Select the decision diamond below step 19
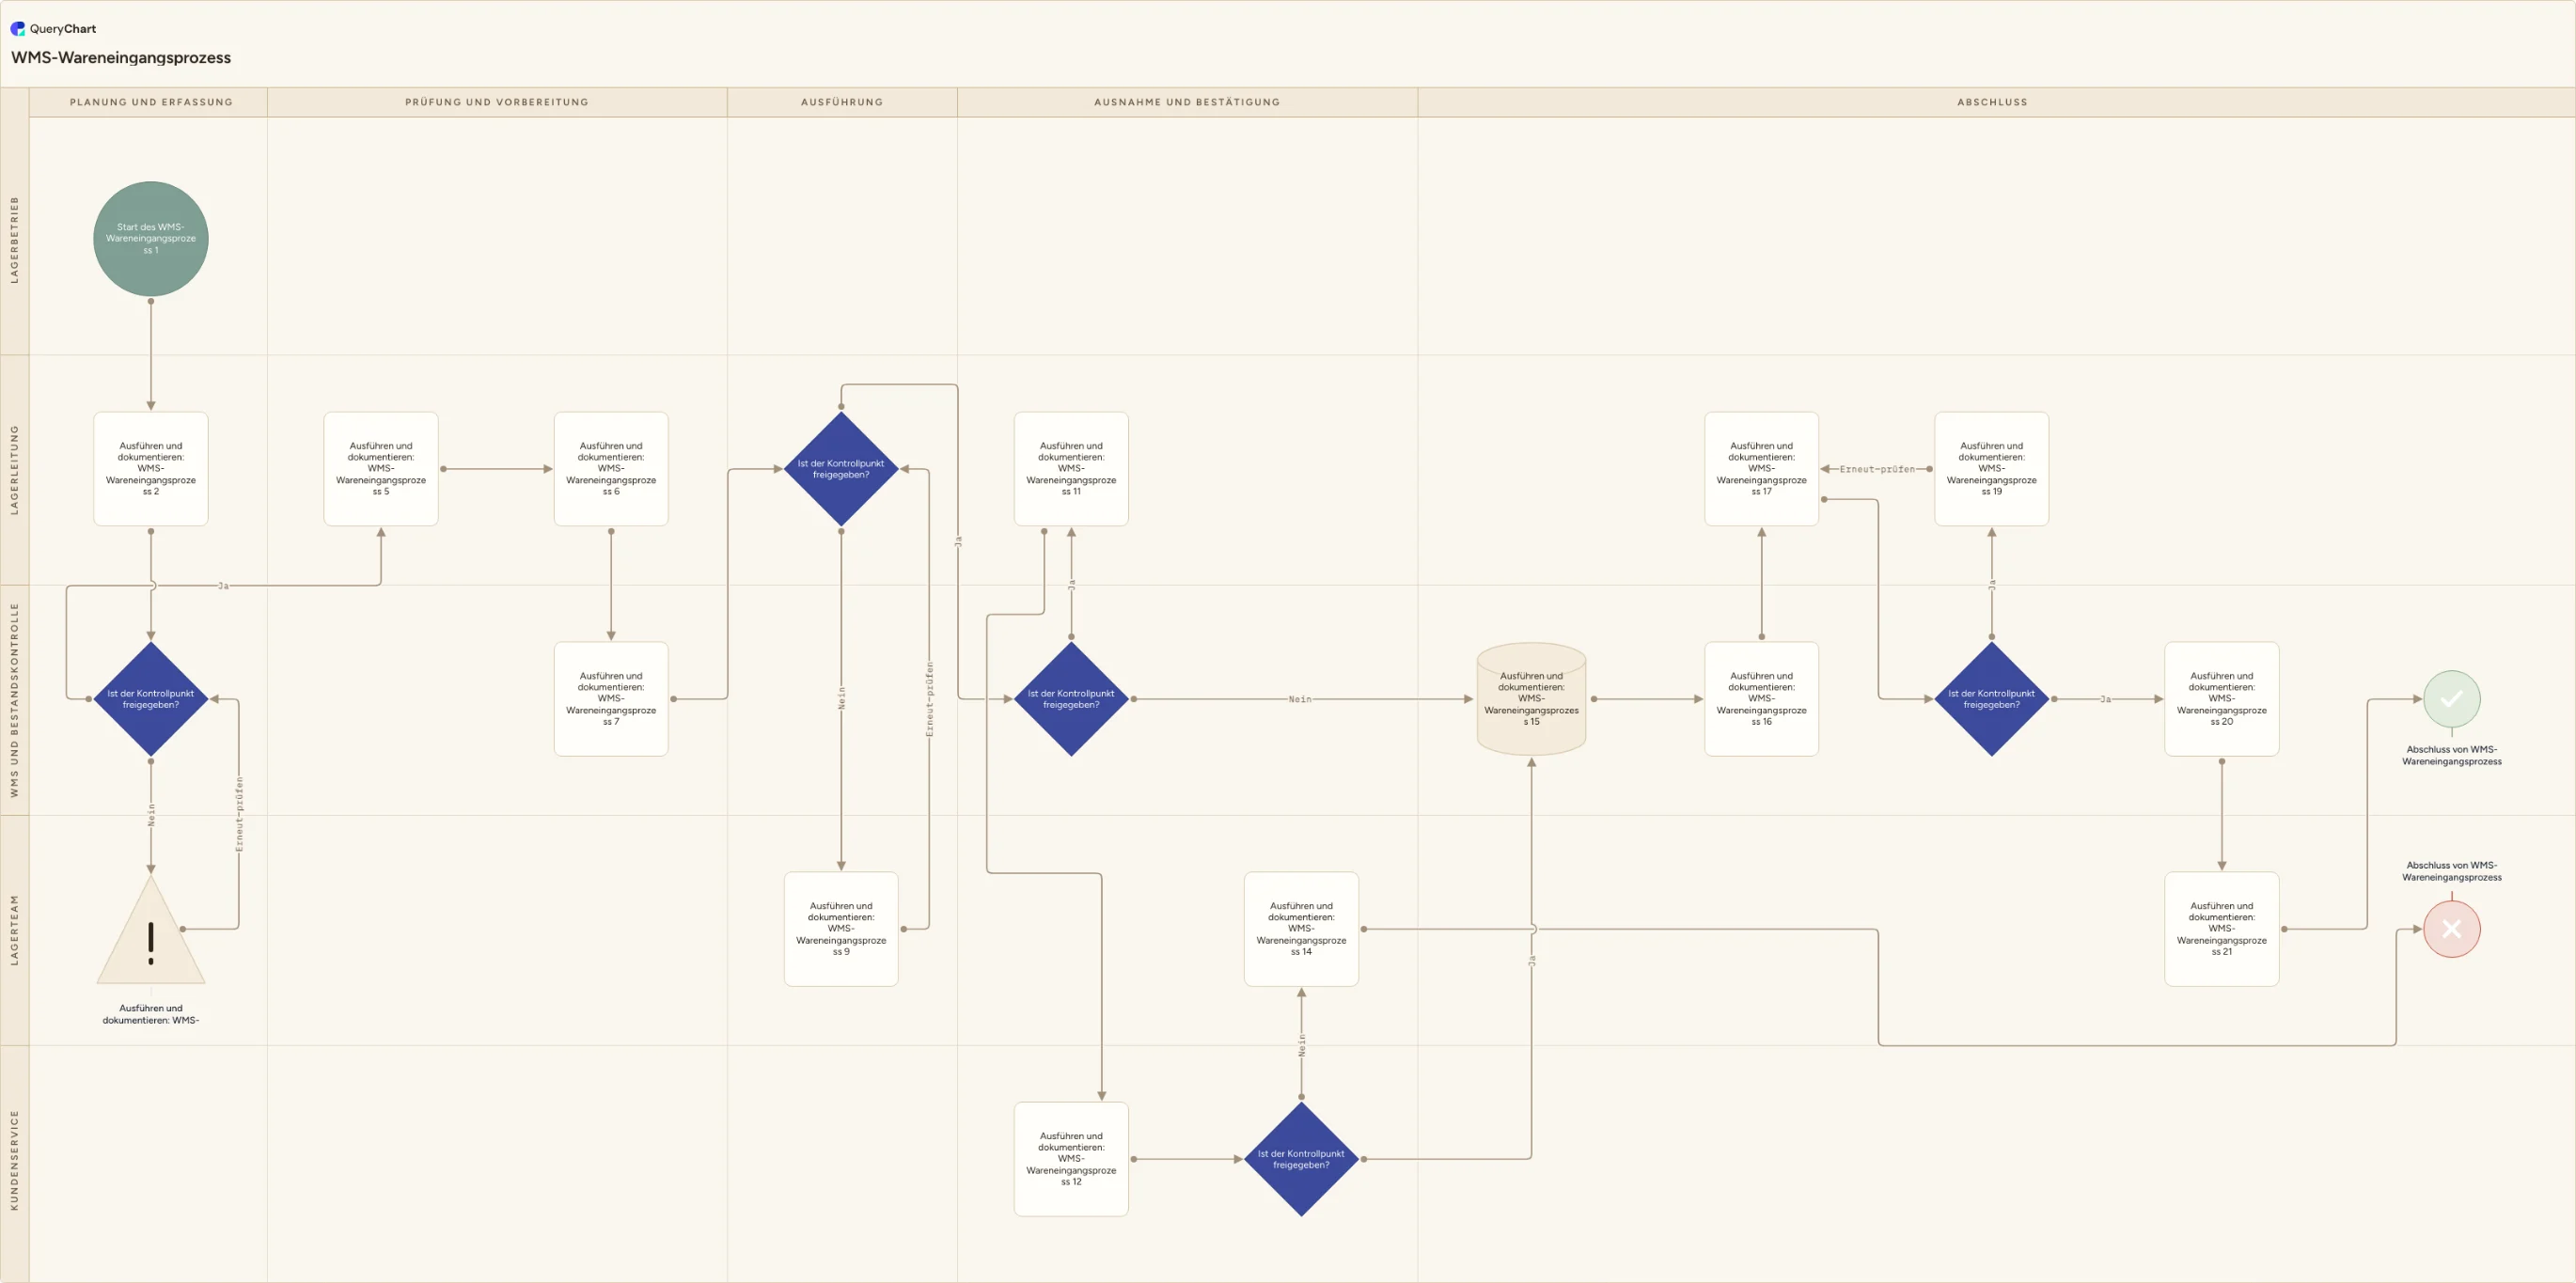Image resolution: width=2576 pixels, height=1283 pixels. 1991,699
